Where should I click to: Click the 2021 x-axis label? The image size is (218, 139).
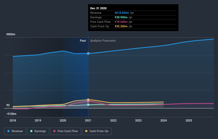tap(88, 120)
